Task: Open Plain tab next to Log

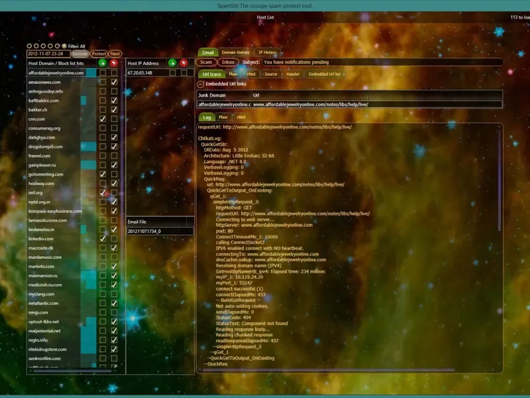Action: pos(223,117)
